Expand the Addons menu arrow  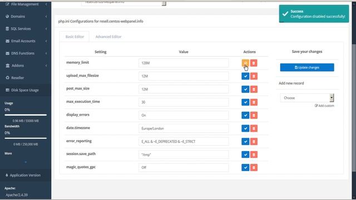pyautogui.click(x=46, y=66)
